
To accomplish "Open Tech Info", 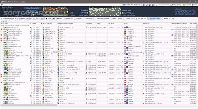I will 78,19.
